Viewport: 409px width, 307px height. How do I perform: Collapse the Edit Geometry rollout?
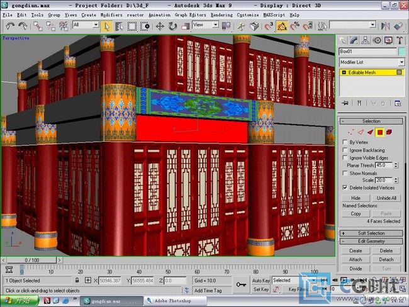[371, 241]
